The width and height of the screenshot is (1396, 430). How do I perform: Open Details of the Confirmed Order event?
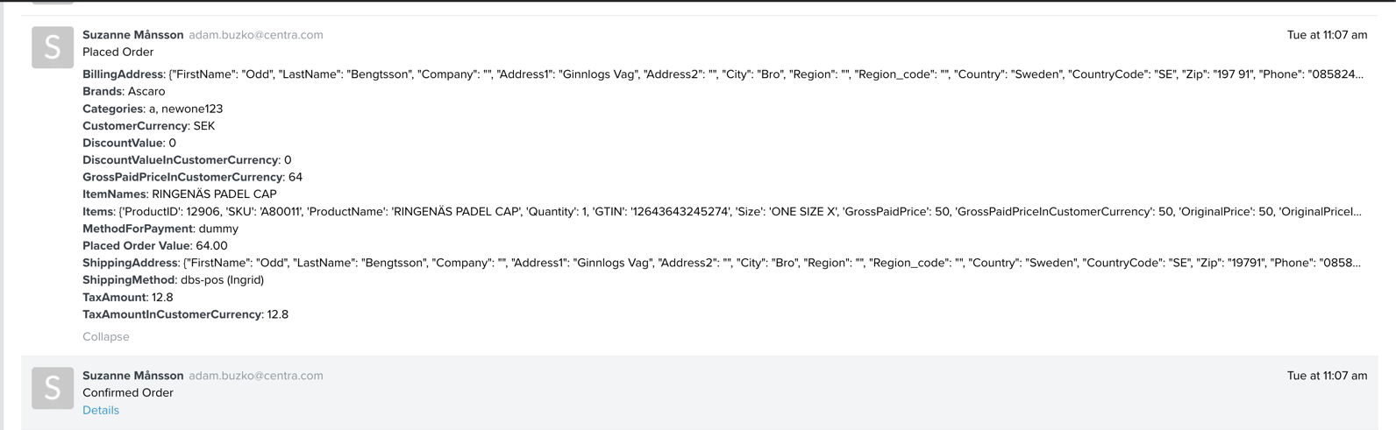click(x=101, y=411)
